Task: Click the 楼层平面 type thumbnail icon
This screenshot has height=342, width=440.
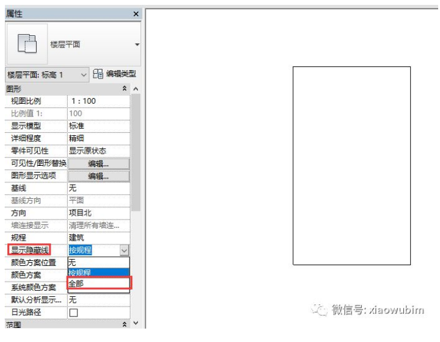Action: click(x=27, y=43)
